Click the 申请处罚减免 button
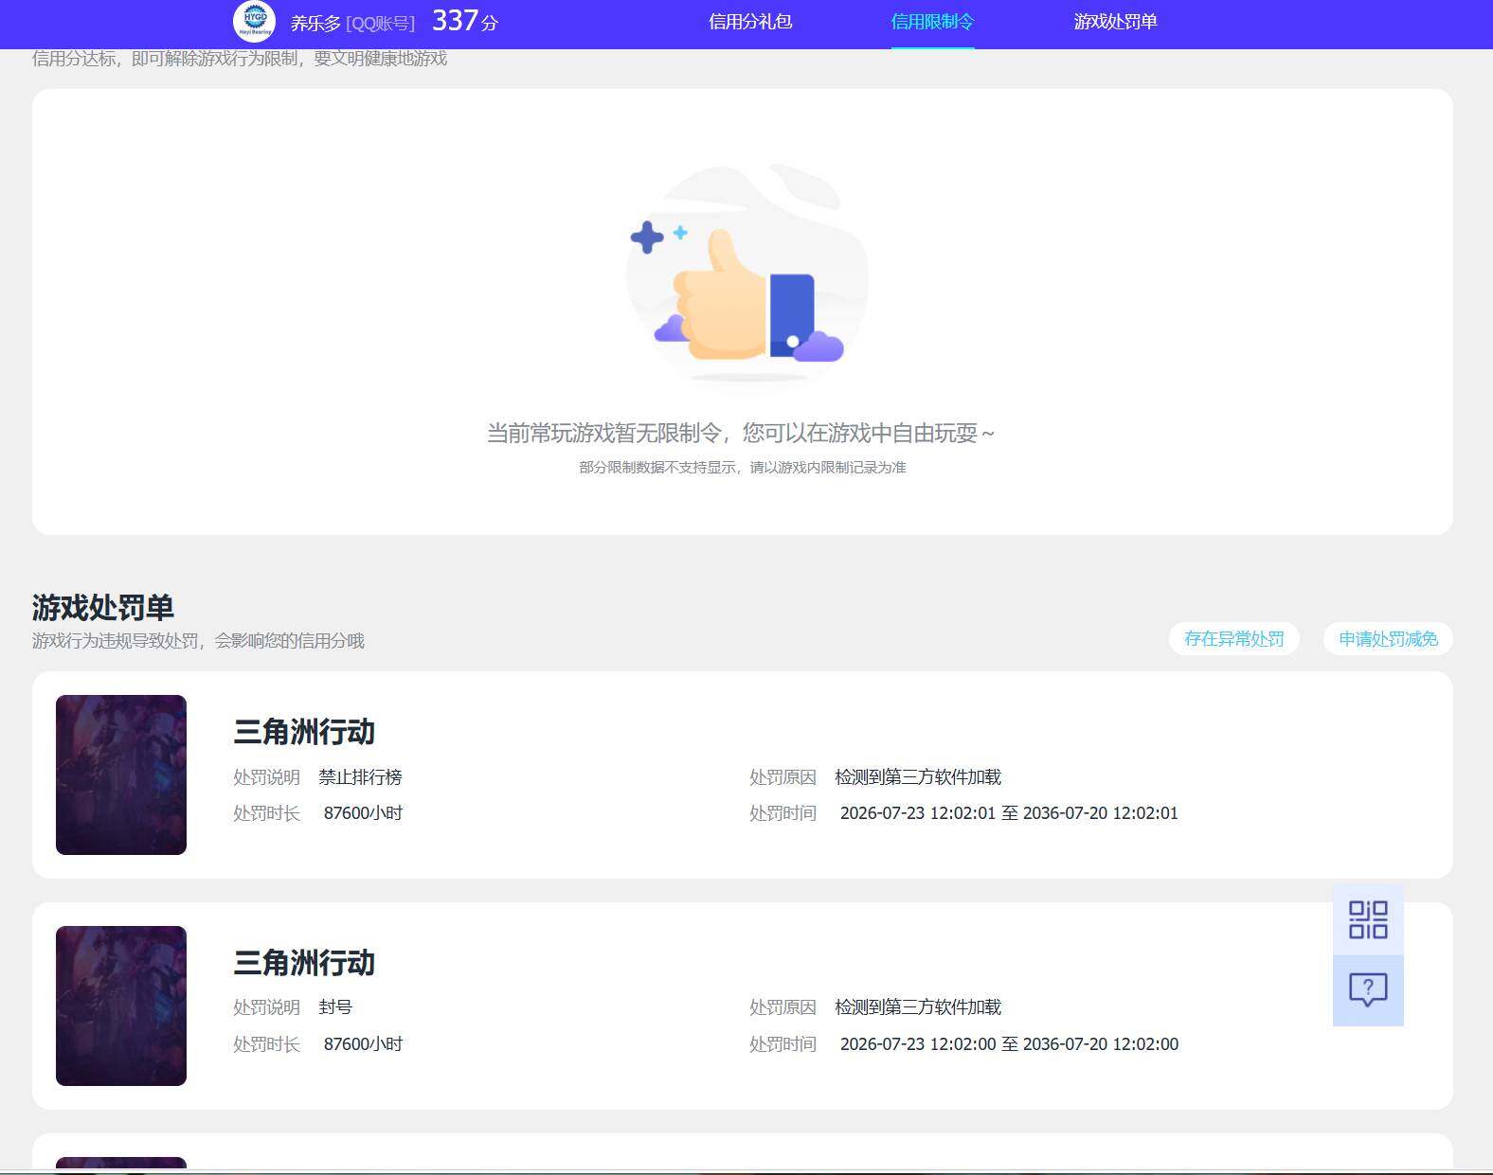The width and height of the screenshot is (1493, 1175). [1388, 639]
